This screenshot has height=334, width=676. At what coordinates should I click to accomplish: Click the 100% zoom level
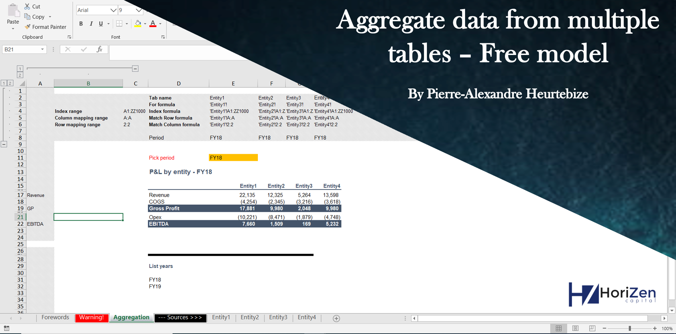(x=667, y=329)
